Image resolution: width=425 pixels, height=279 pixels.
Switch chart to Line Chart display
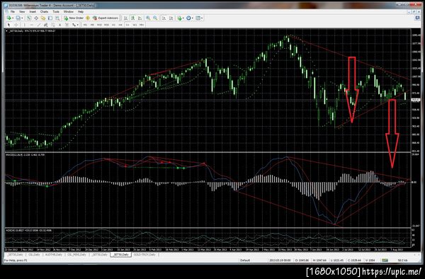[x=140, y=18]
